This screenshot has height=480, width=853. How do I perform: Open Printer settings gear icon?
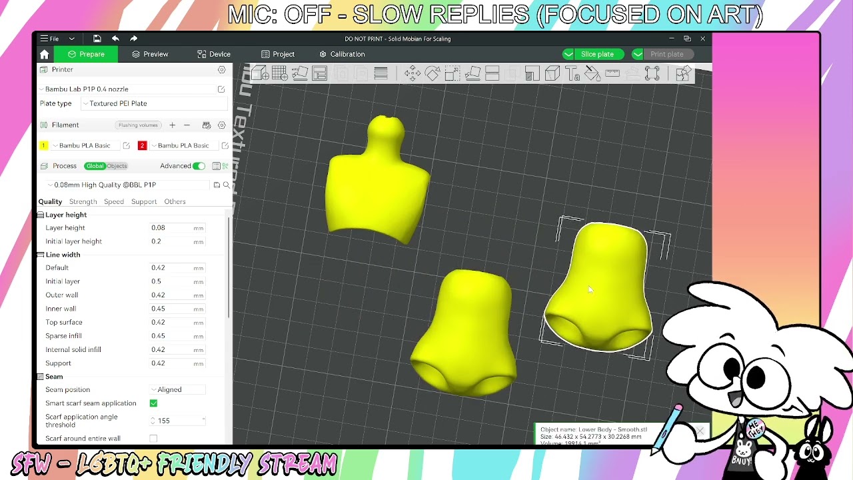point(222,69)
